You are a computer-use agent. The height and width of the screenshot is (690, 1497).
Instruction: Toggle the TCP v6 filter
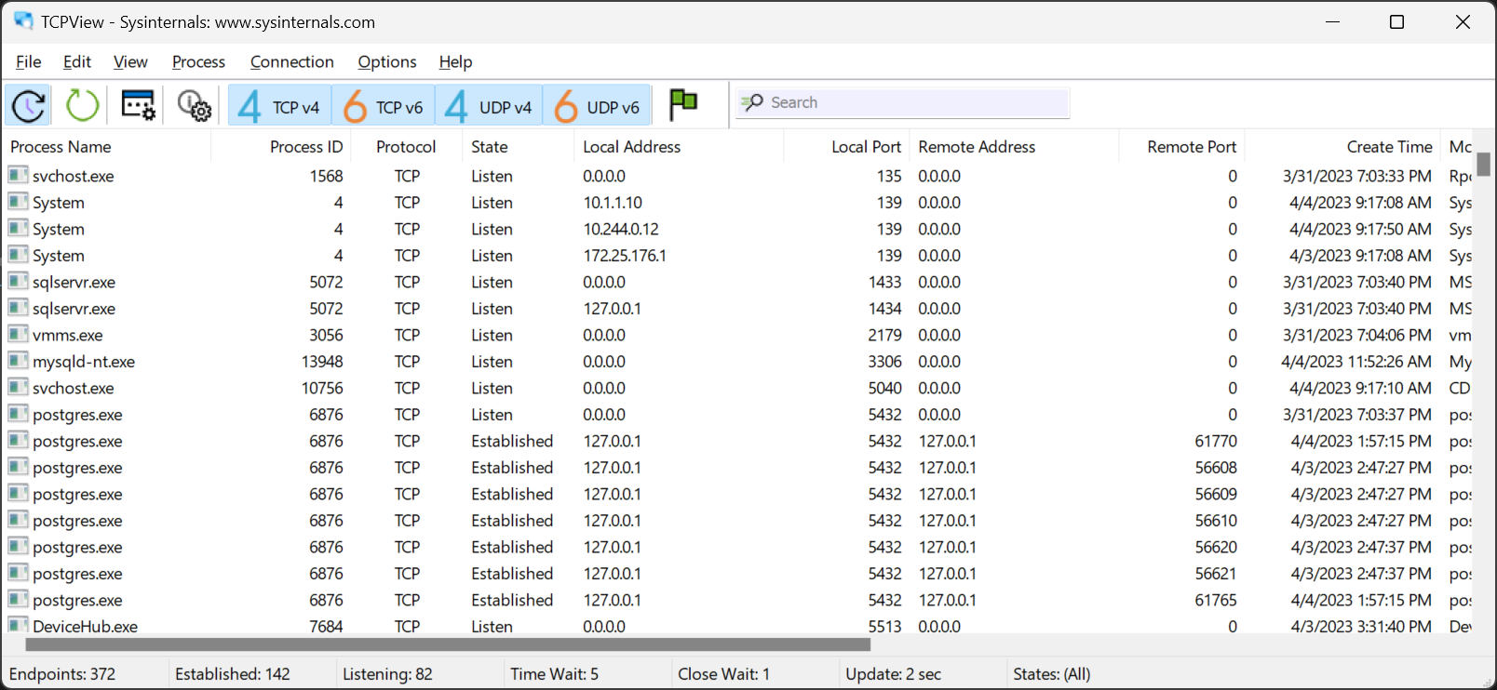tap(382, 106)
